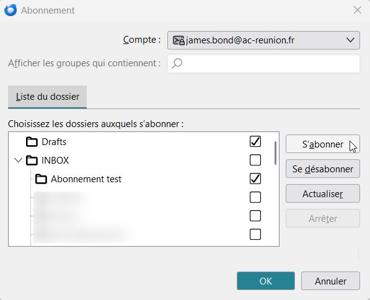Screen dimensions: 370x300
Task: Click the folder list scrollbar thumb
Action: [x=275, y=153]
